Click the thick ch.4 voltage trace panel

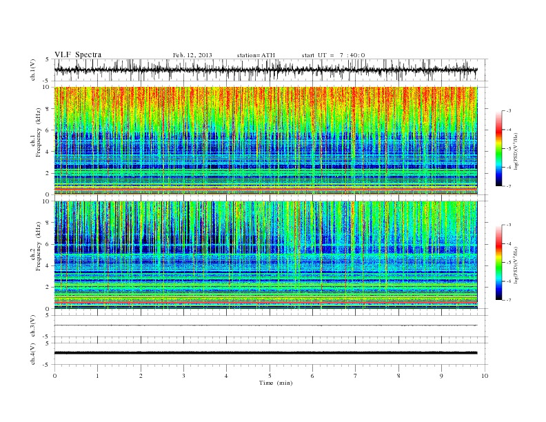click(271, 354)
